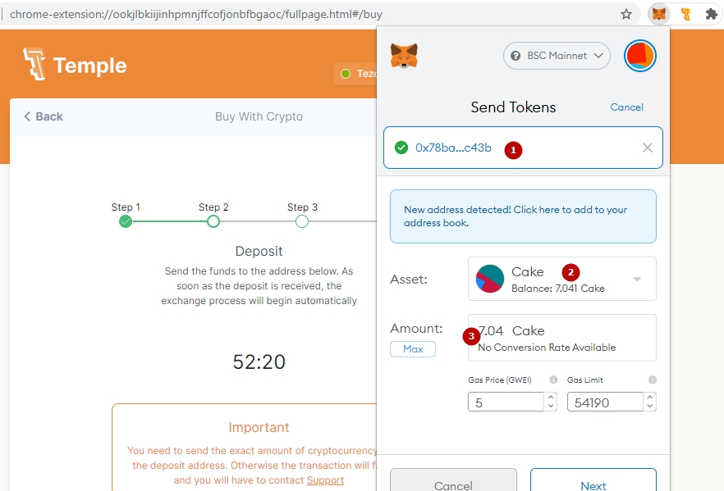
Task: Decrease gas price with down arrow
Action: [550, 407]
